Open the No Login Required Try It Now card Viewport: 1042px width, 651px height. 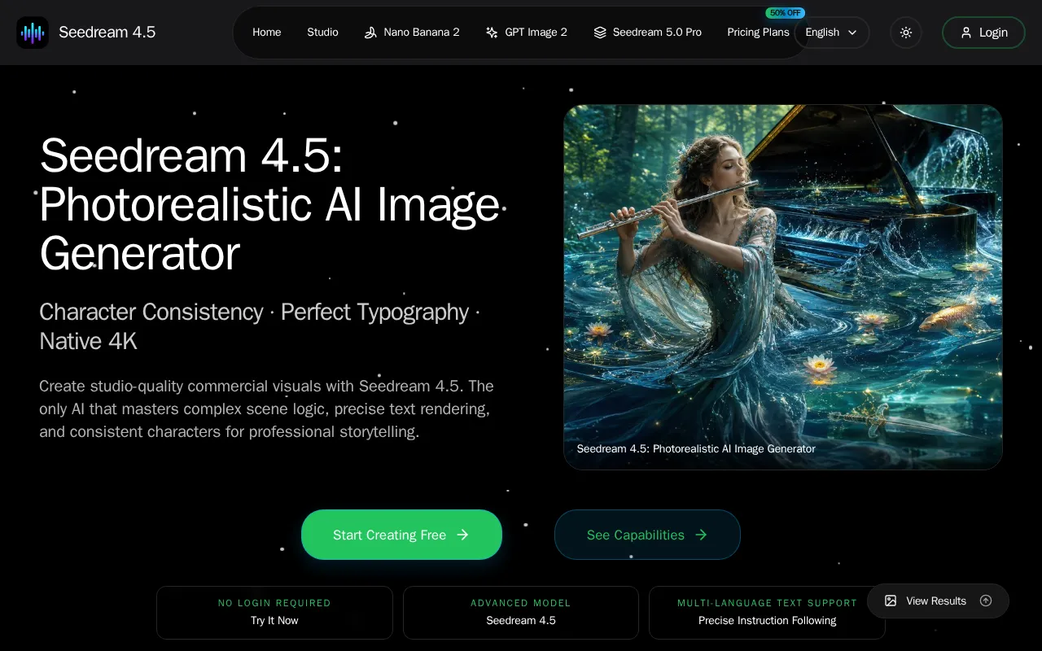[274, 612]
